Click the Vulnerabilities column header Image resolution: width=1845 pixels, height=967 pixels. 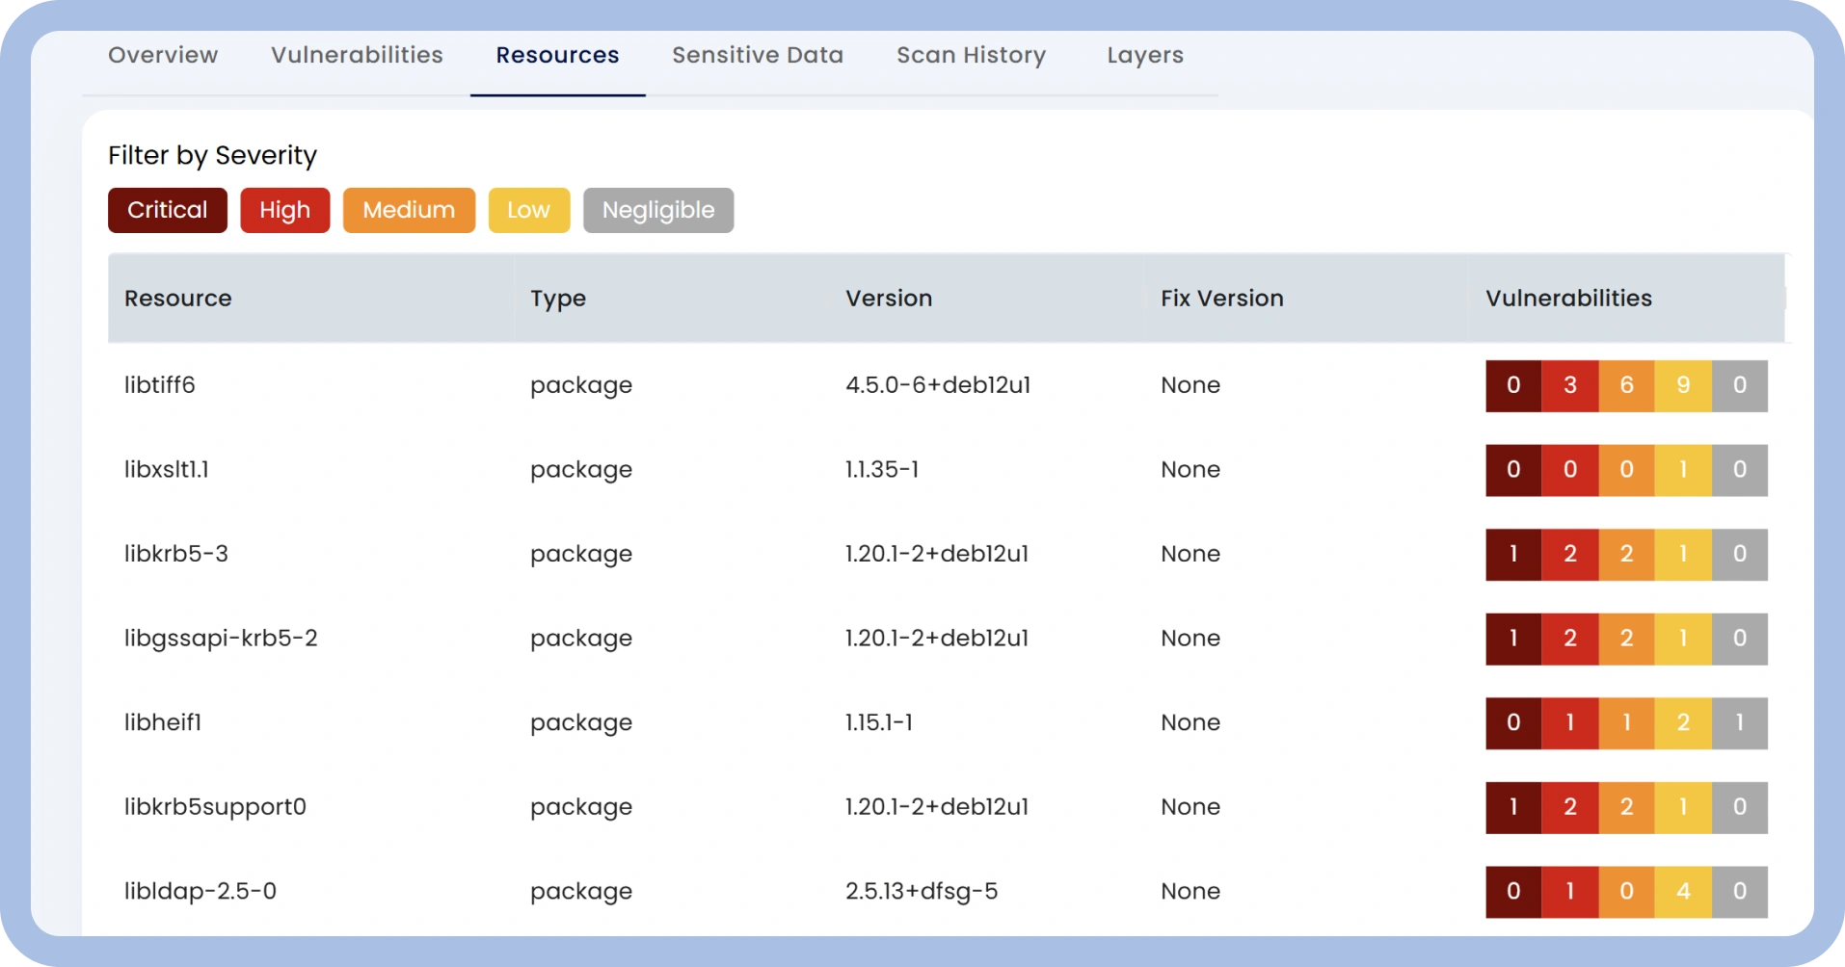click(1567, 299)
